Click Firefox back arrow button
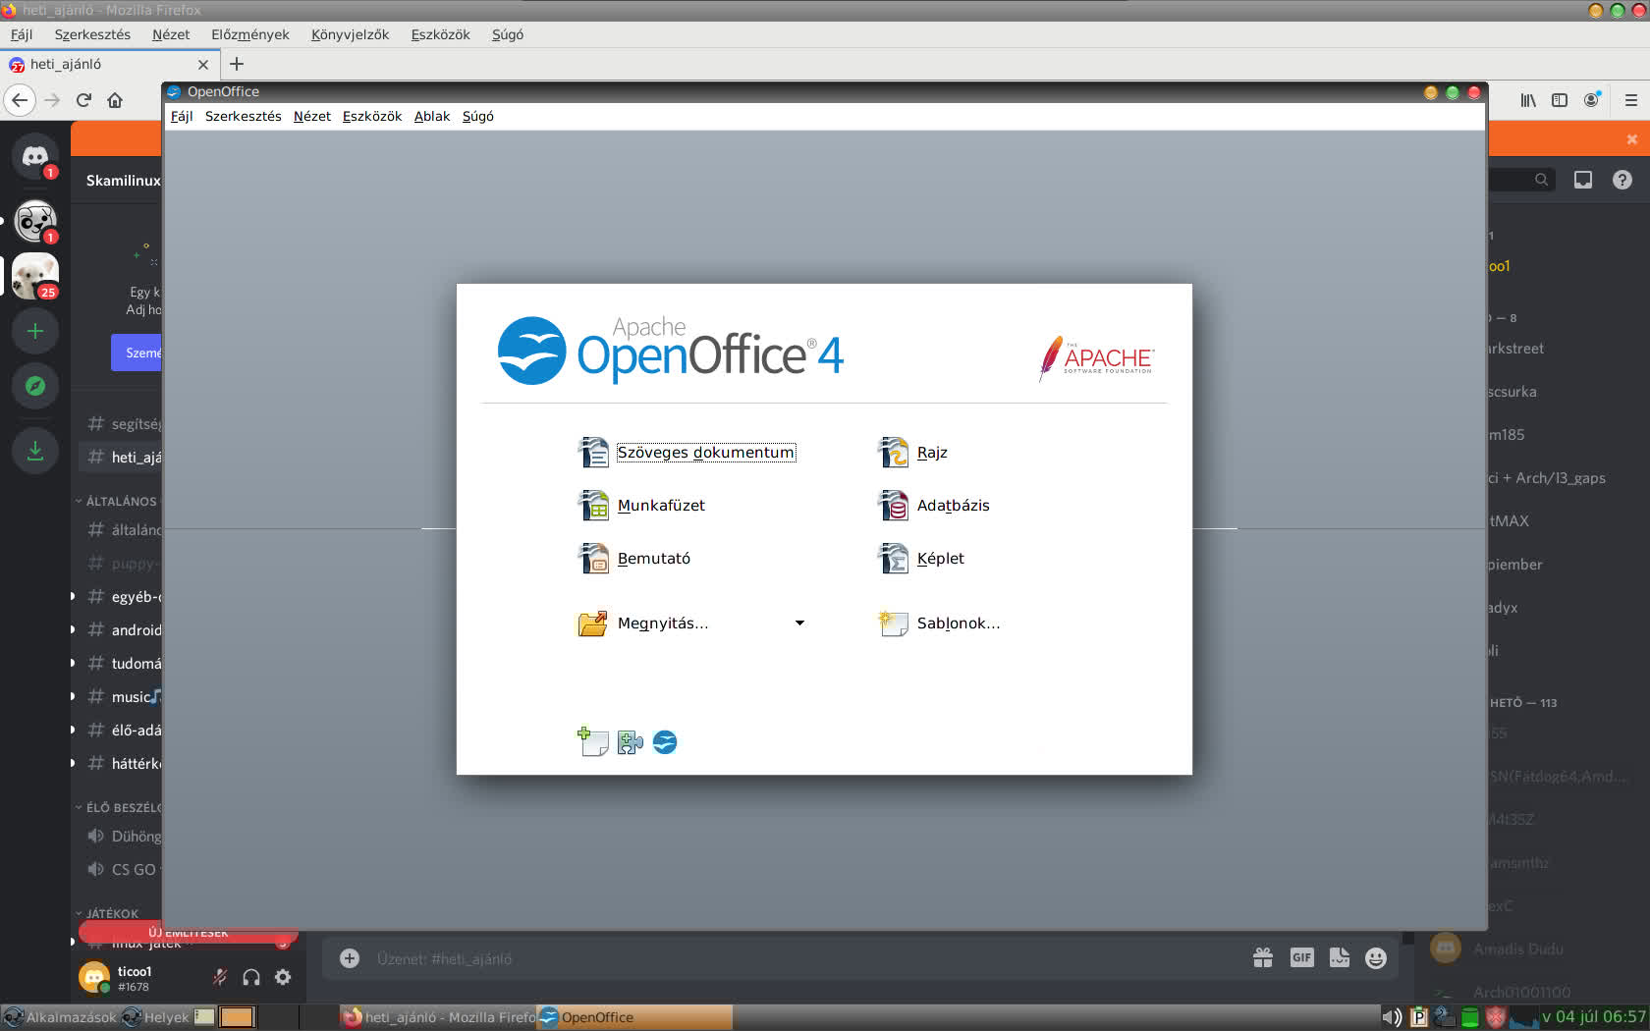 pyautogui.click(x=20, y=100)
